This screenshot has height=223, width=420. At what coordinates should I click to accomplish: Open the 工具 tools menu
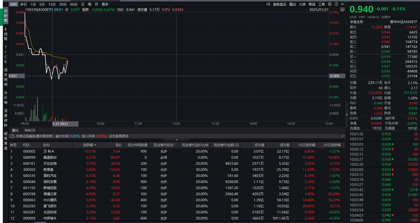pos(322,4)
